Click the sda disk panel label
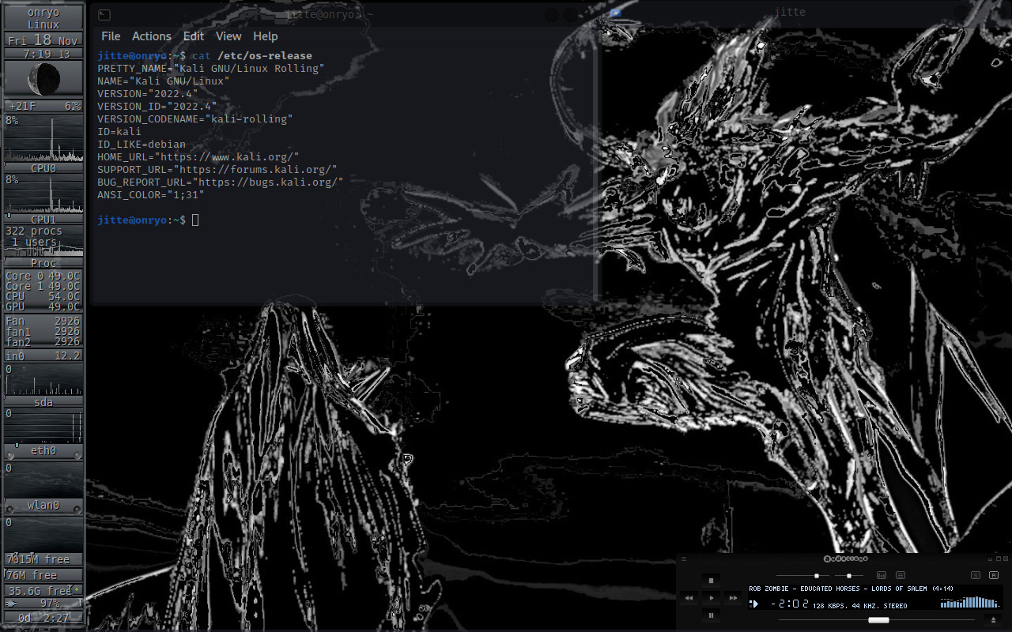The width and height of the screenshot is (1012, 632). [43, 402]
